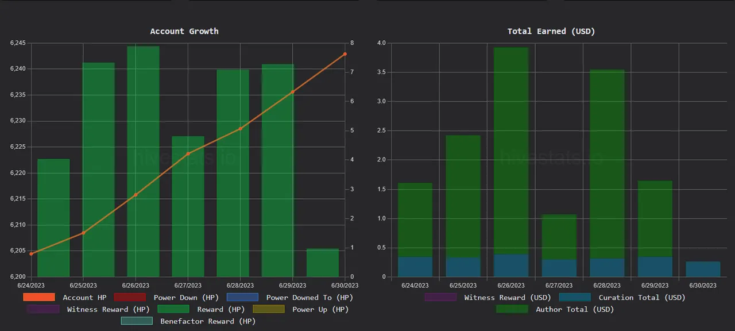
Task: Click the Author Total (USD) legend label
Action: [x=574, y=309]
